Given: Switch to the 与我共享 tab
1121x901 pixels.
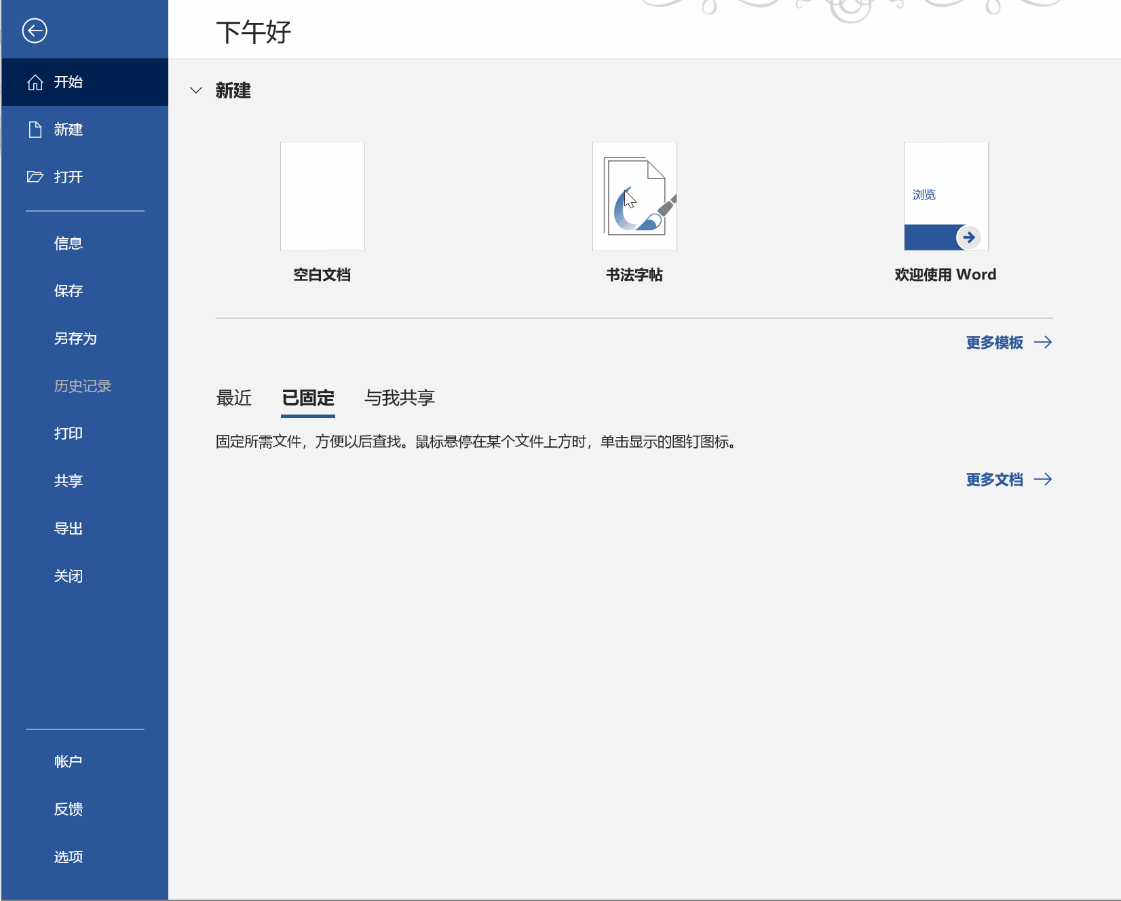Looking at the screenshot, I should (x=400, y=398).
